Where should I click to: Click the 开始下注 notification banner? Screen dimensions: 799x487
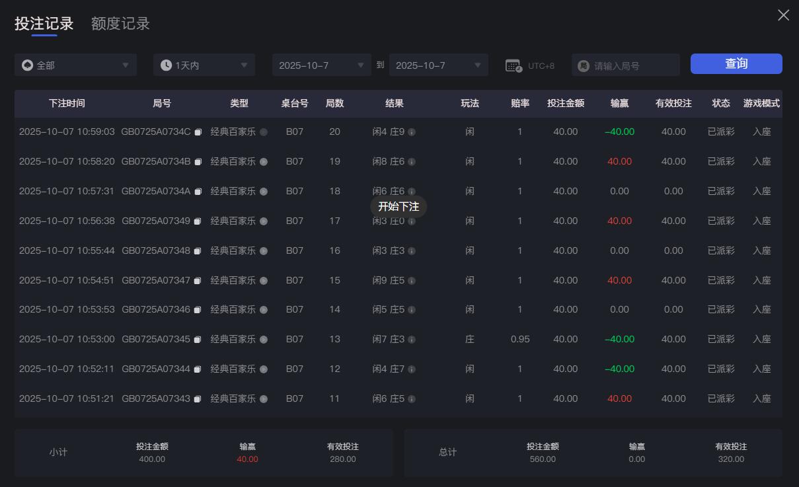point(399,206)
